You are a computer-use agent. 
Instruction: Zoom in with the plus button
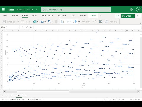pos(139,100)
